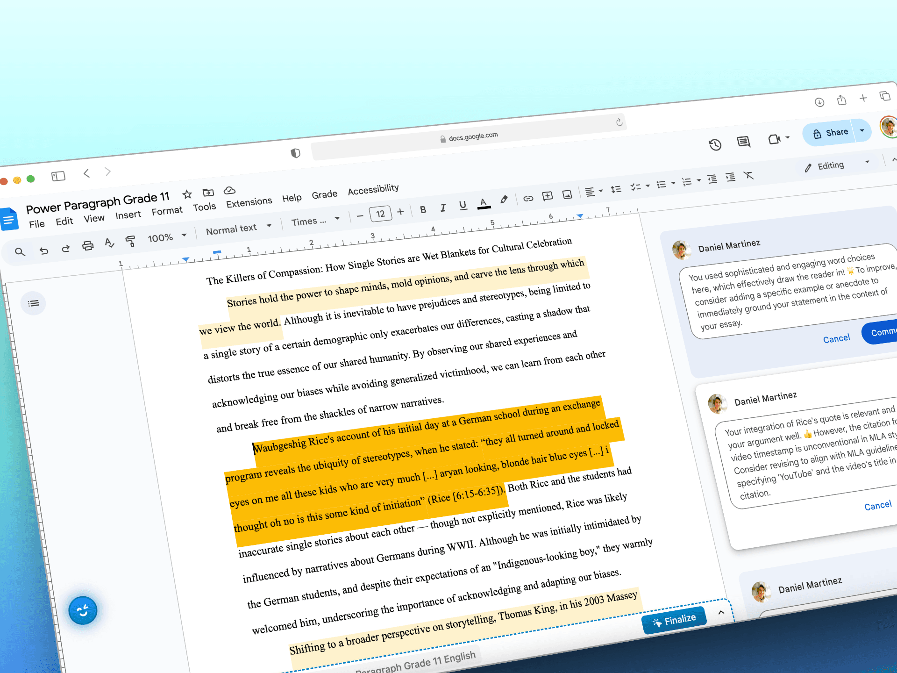Click the docs.google.com address bar
897x673 pixels.
(x=469, y=137)
